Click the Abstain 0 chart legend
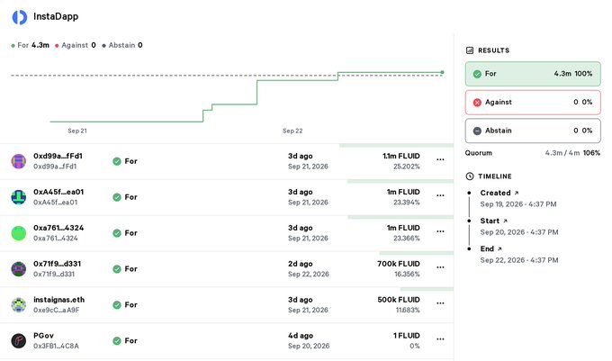The width and height of the screenshot is (612, 361). coord(122,45)
